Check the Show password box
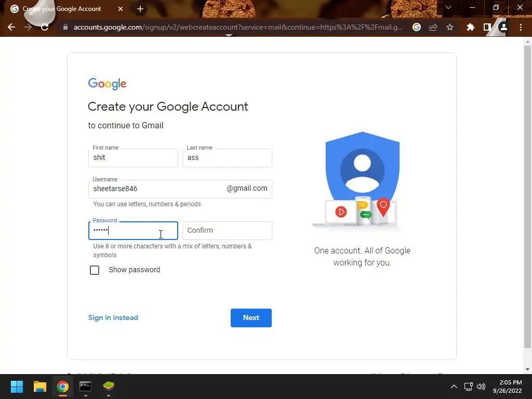The image size is (532, 399). point(95,270)
